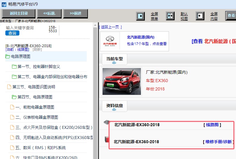This screenshot has height=159, width=236.
Task: Click the left tree panel vertical scrollbar
Action: point(95,93)
